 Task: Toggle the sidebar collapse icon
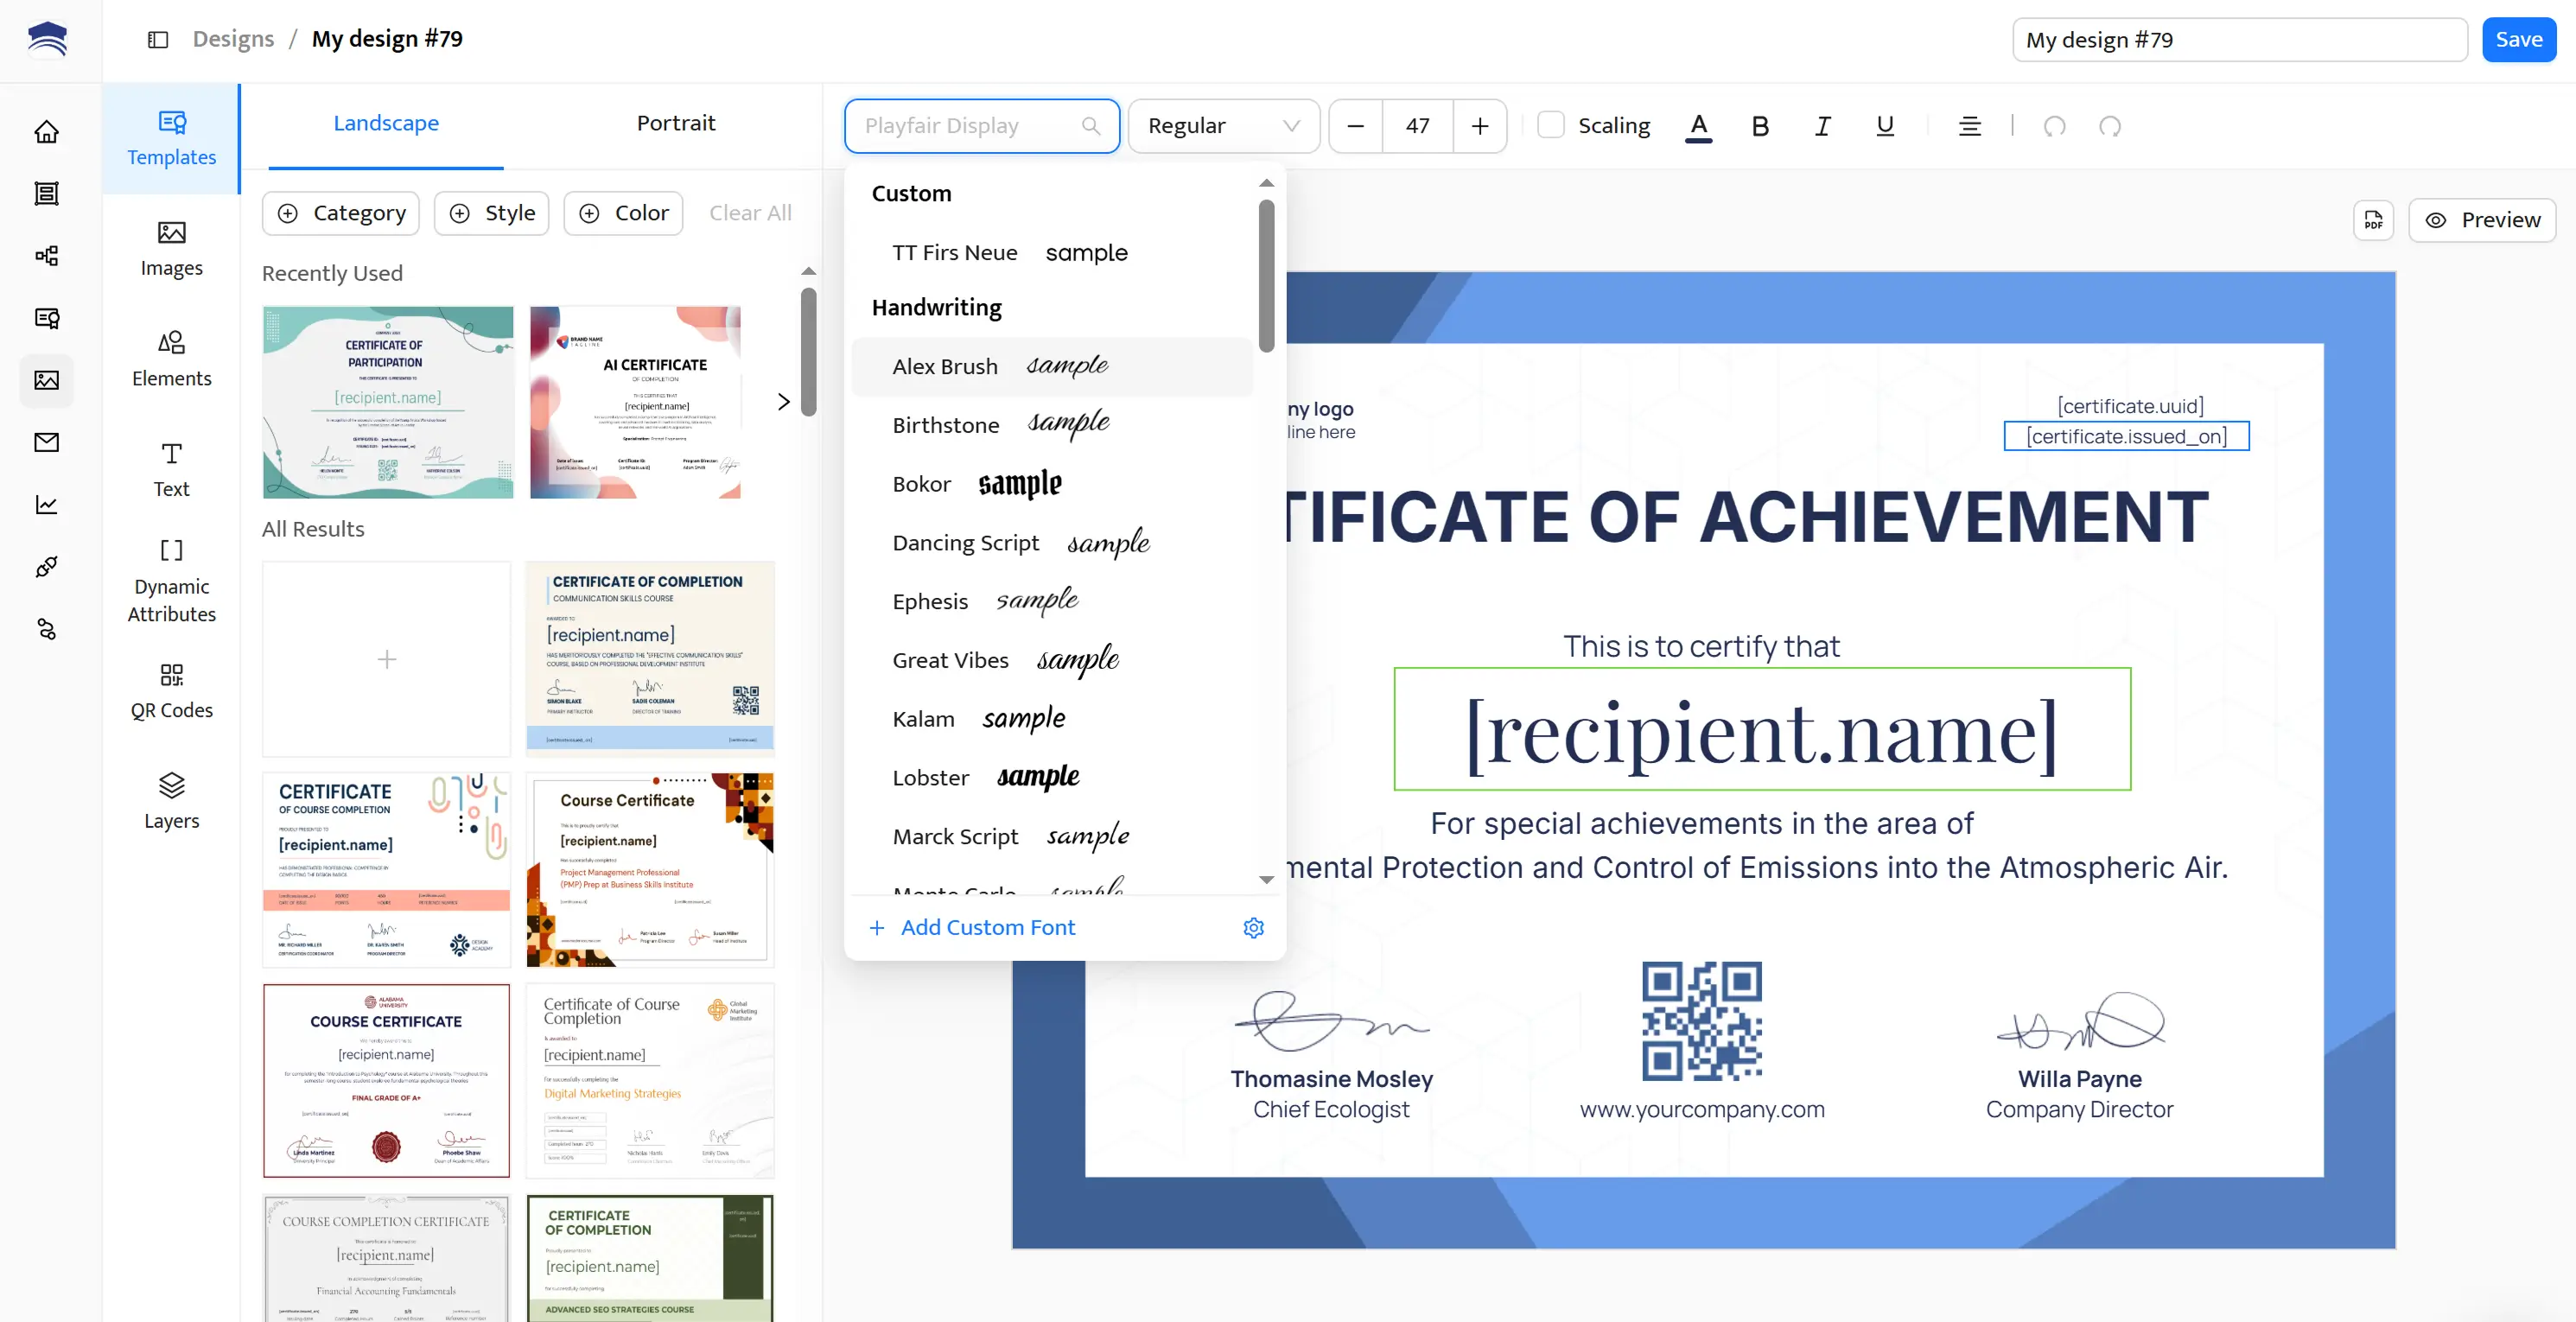click(158, 39)
